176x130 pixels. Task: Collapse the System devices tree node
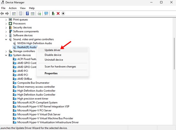[6, 55]
